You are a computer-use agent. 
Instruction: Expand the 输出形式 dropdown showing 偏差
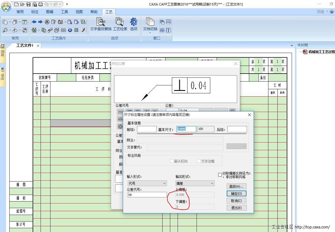point(195,183)
